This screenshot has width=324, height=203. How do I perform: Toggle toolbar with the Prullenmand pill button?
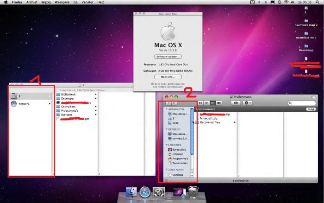tap(314, 97)
